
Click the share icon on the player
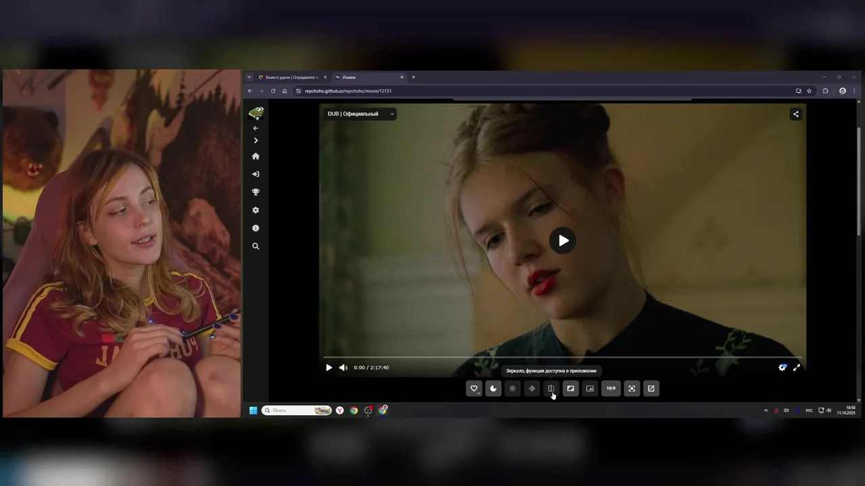795,114
